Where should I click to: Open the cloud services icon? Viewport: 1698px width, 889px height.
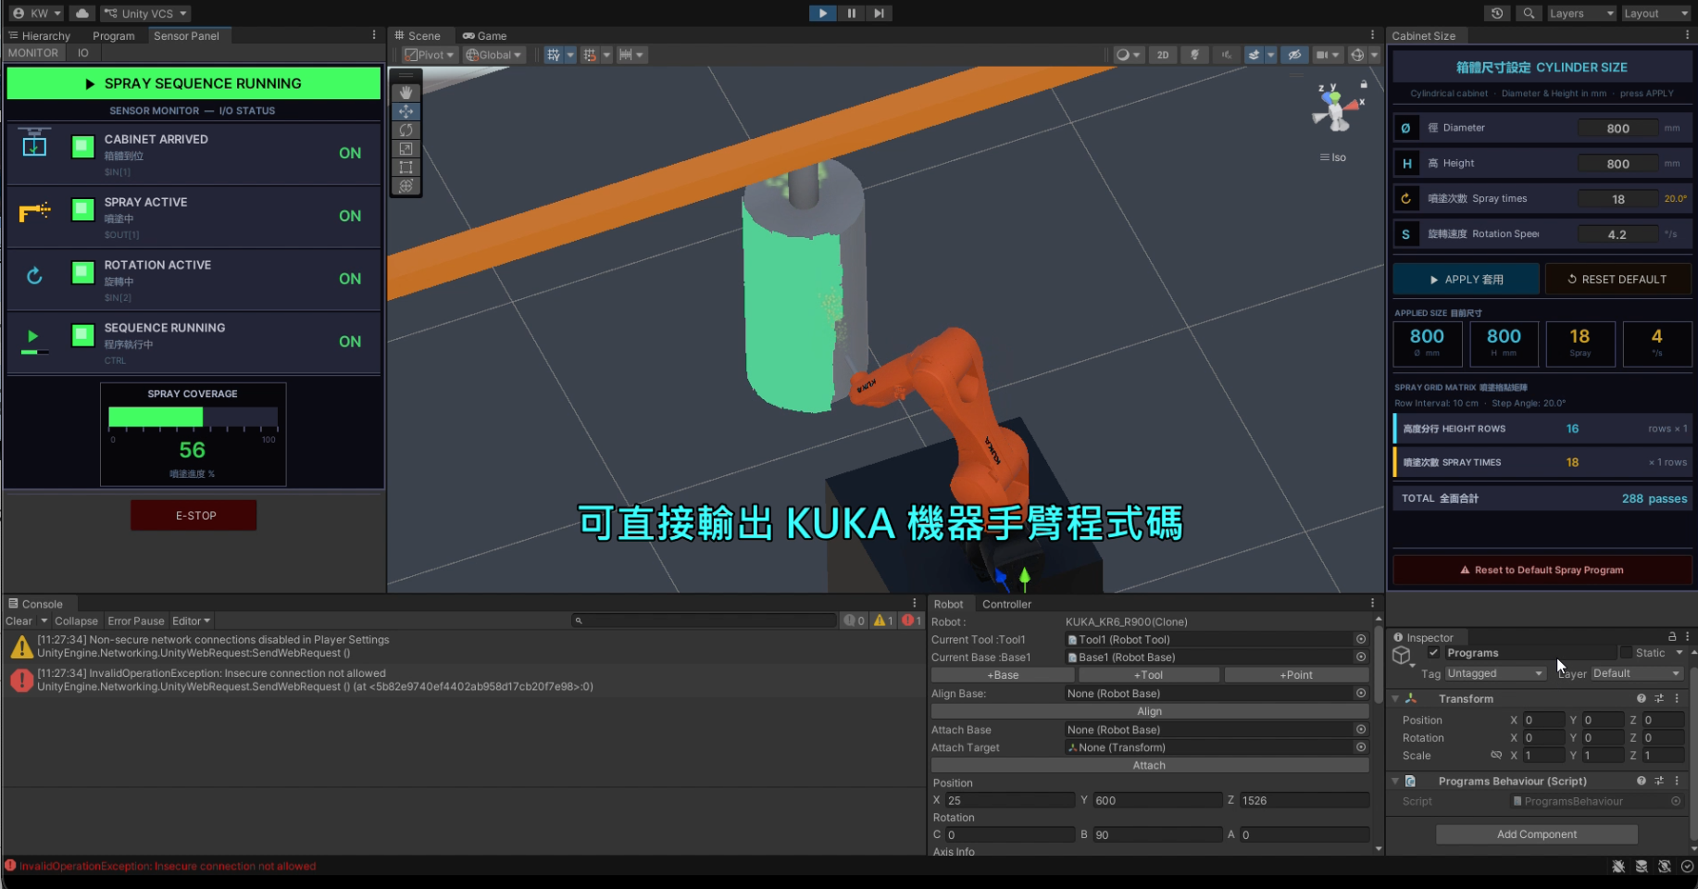click(82, 13)
